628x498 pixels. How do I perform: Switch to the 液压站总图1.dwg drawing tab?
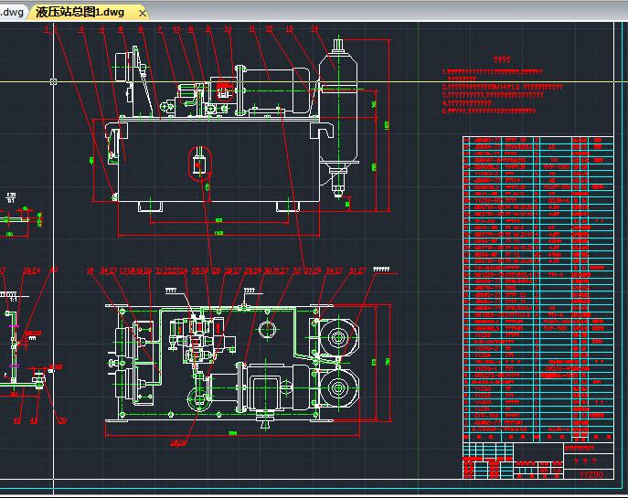[x=80, y=13]
